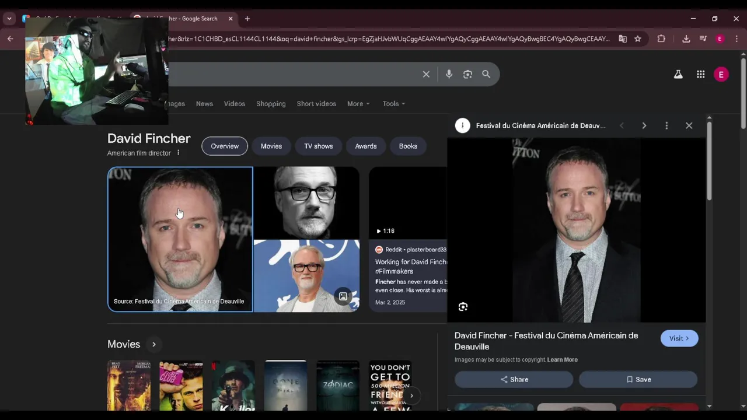Open the Fincher photo with blue background

(306, 275)
